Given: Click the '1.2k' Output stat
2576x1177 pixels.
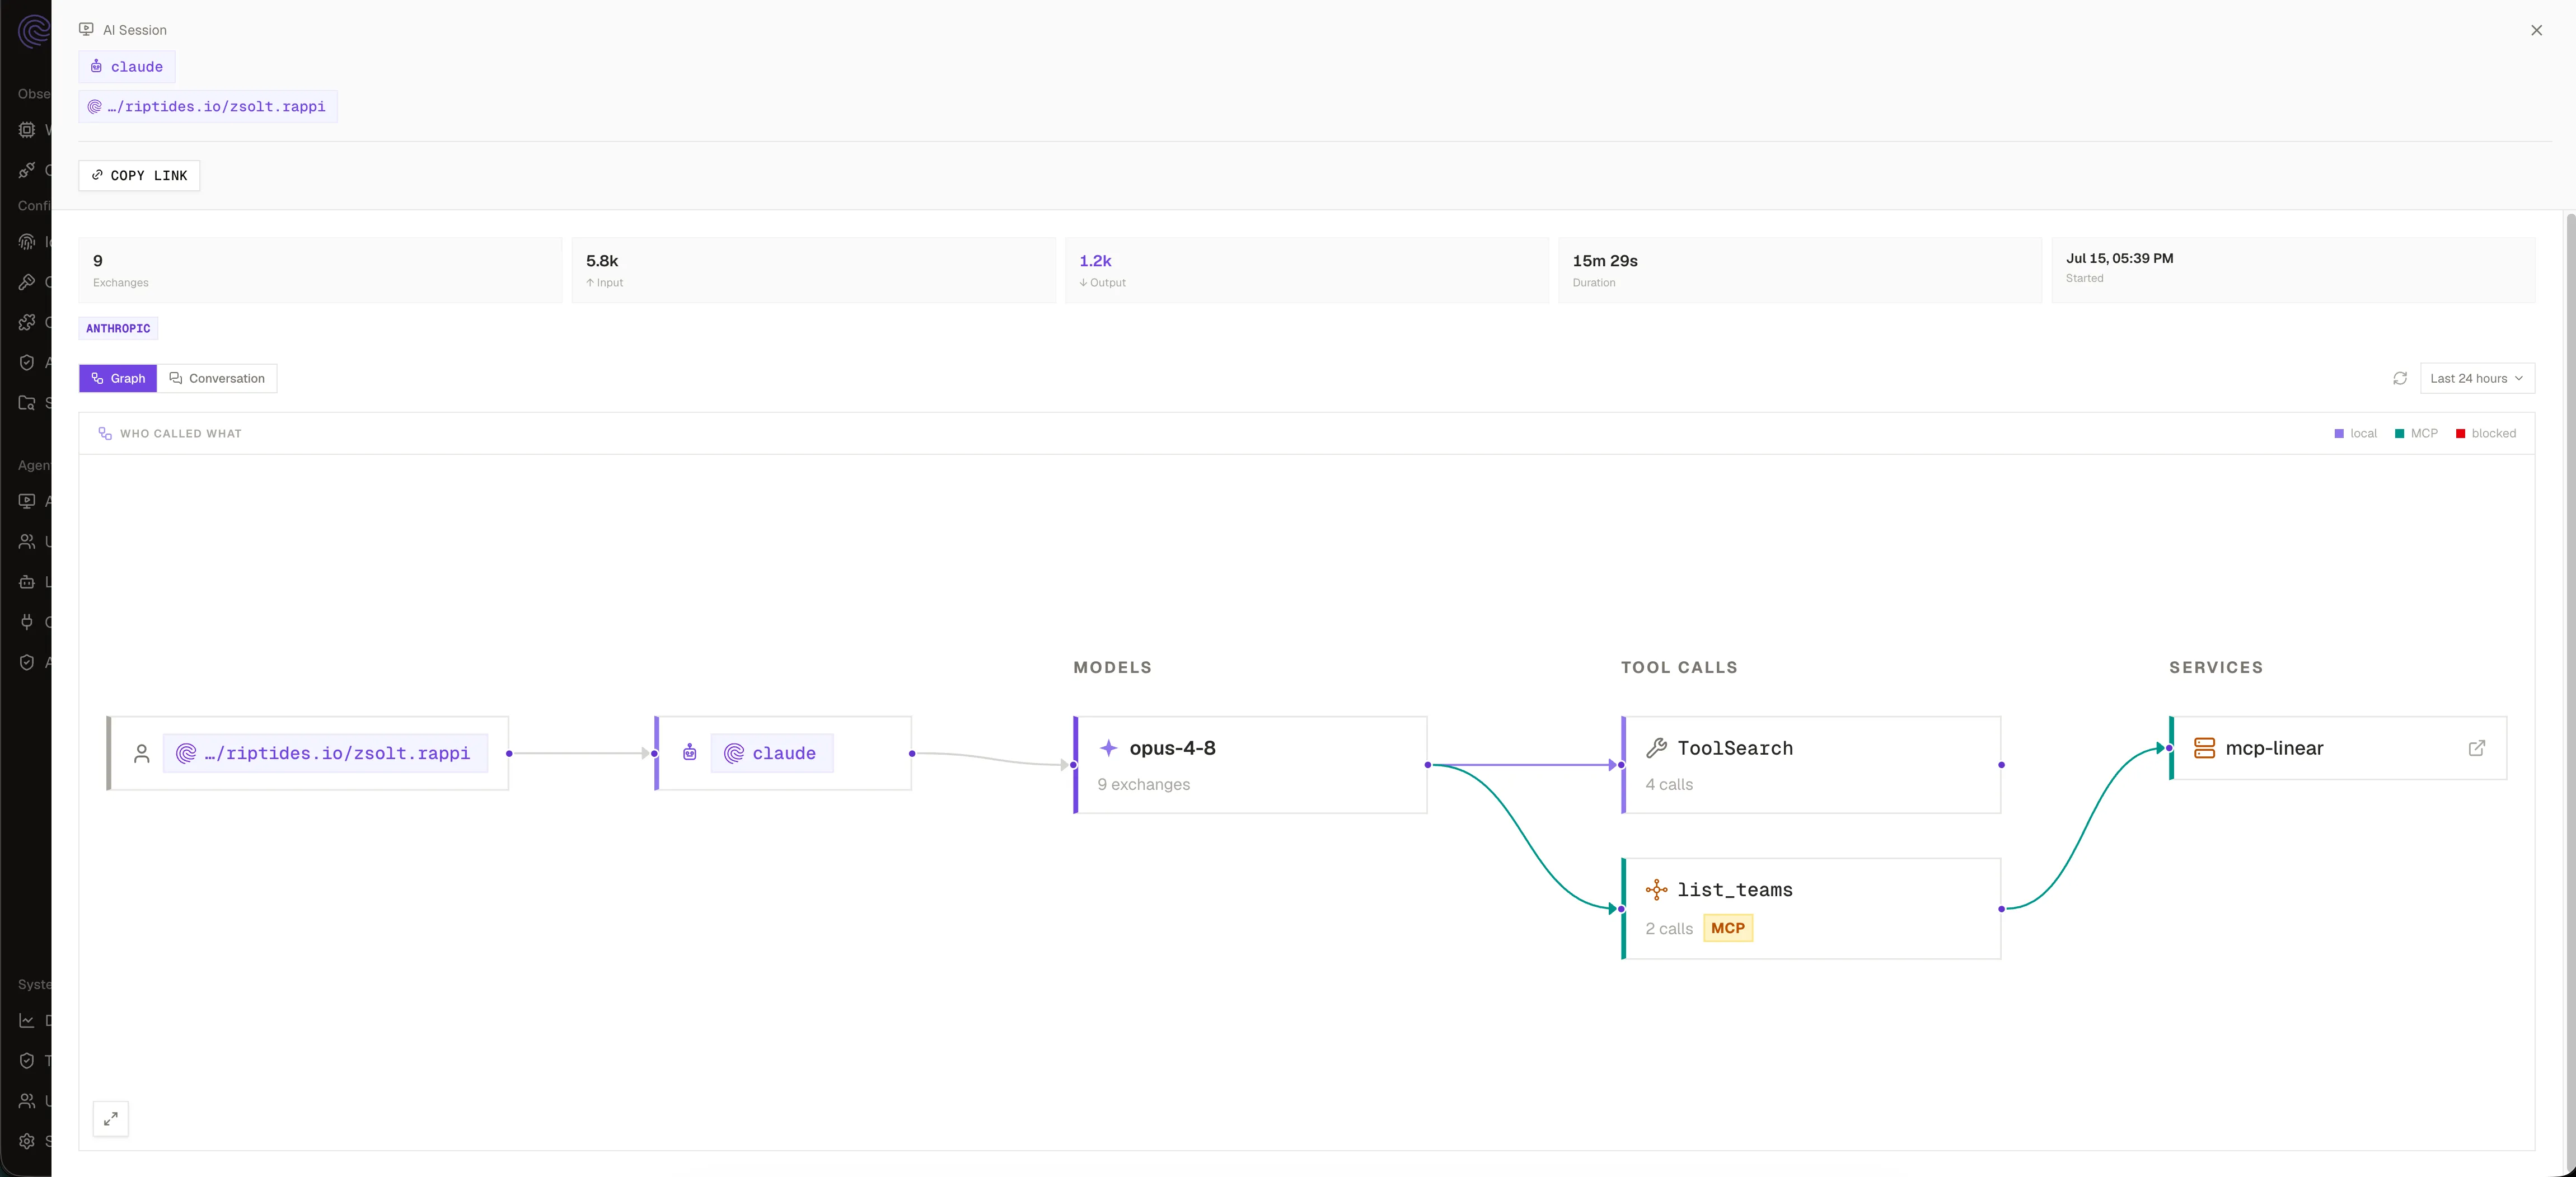Looking at the screenshot, I should [1095, 261].
